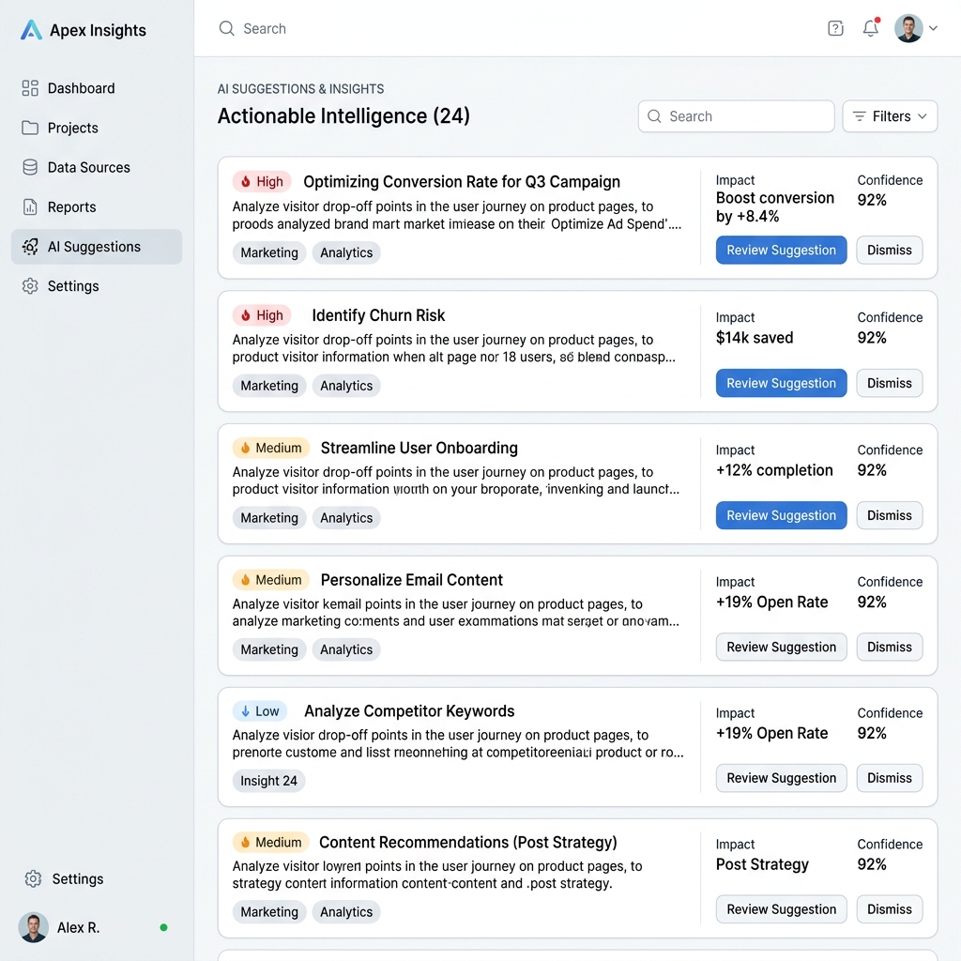
Task: Click Alex R. name in sidebar
Action: point(79,927)
